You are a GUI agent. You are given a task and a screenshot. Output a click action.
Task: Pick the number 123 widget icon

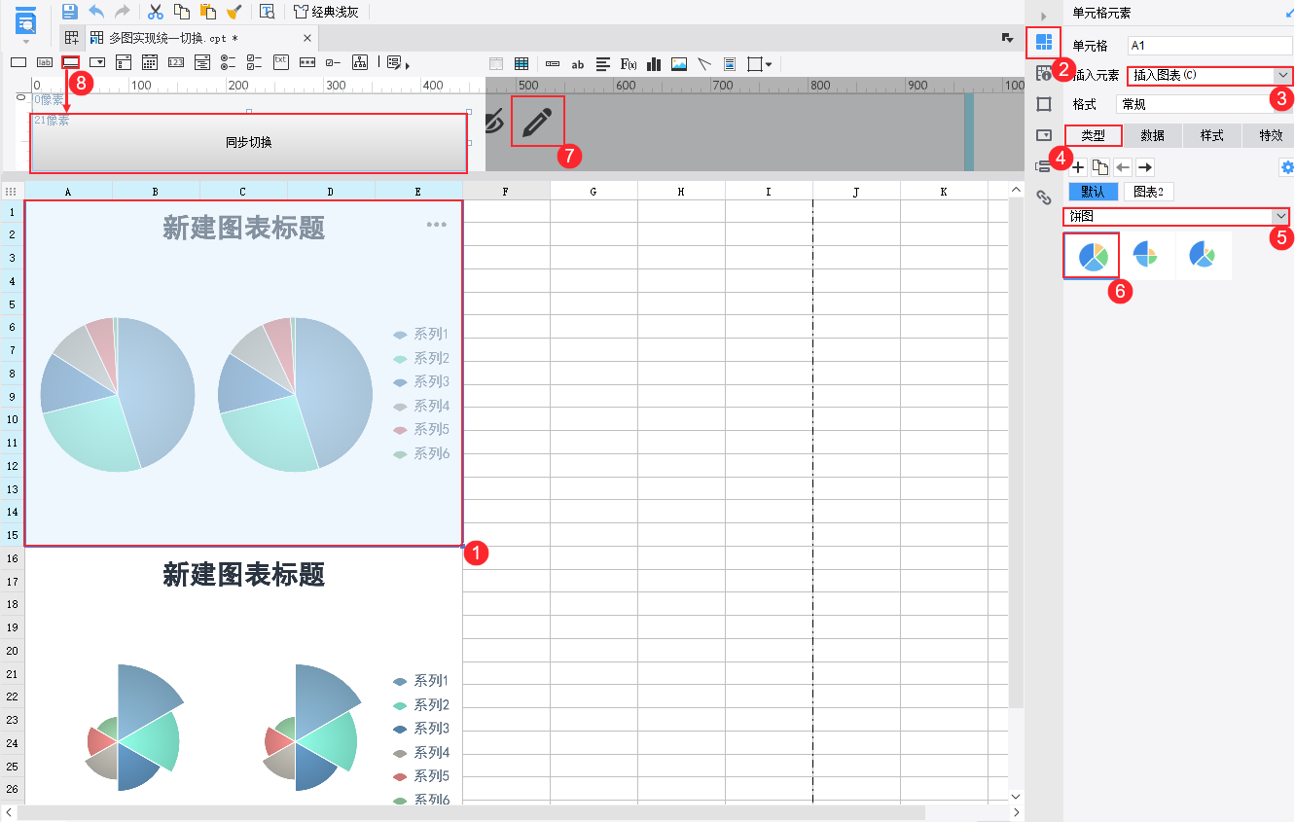176,62
